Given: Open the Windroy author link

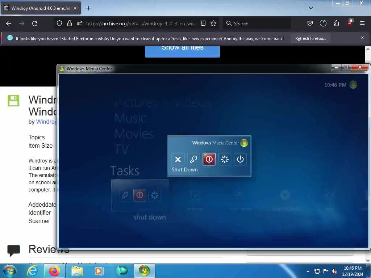Looking at the screenshot, I should coord(46,122).
